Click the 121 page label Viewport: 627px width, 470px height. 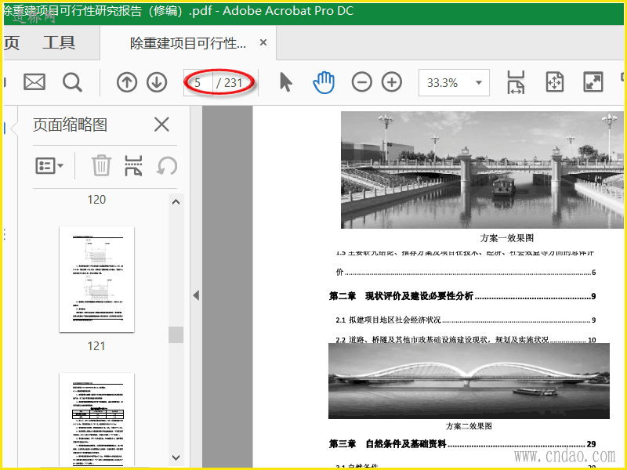point(96,345)
